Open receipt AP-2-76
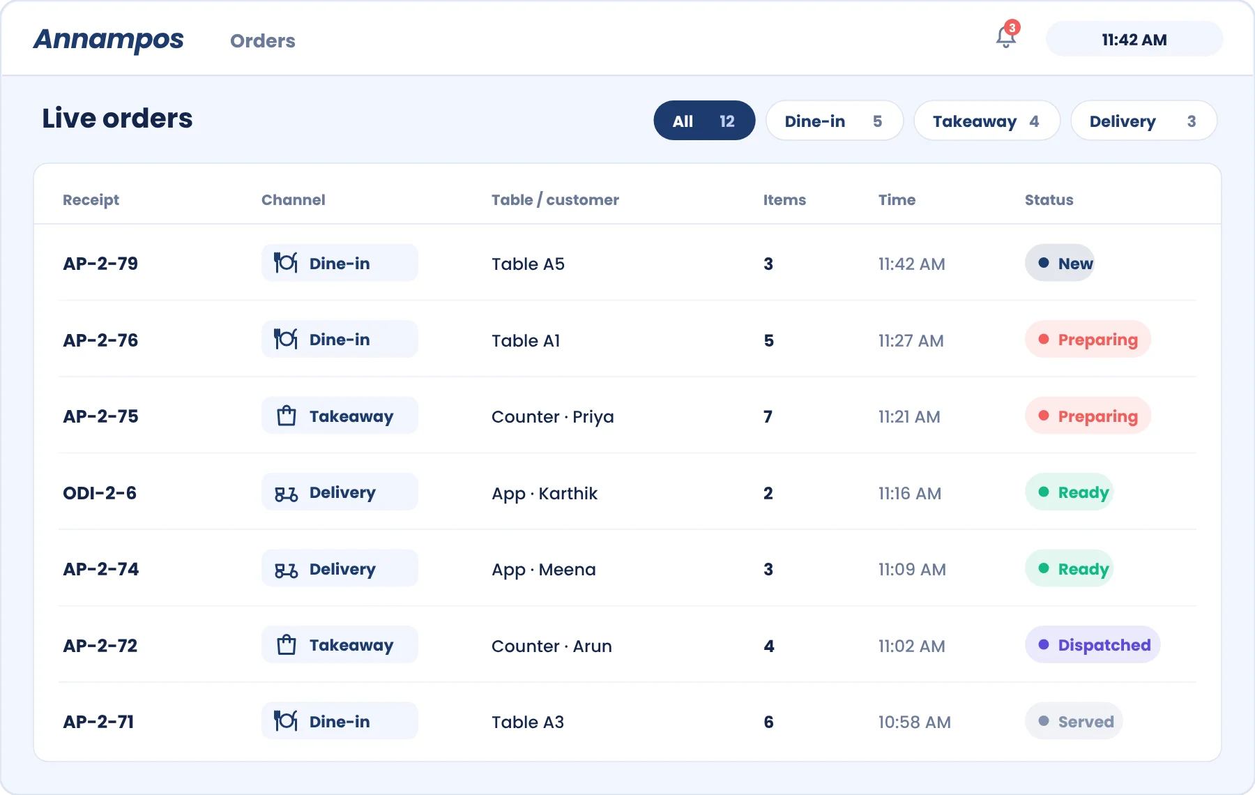 click(100, 340)
